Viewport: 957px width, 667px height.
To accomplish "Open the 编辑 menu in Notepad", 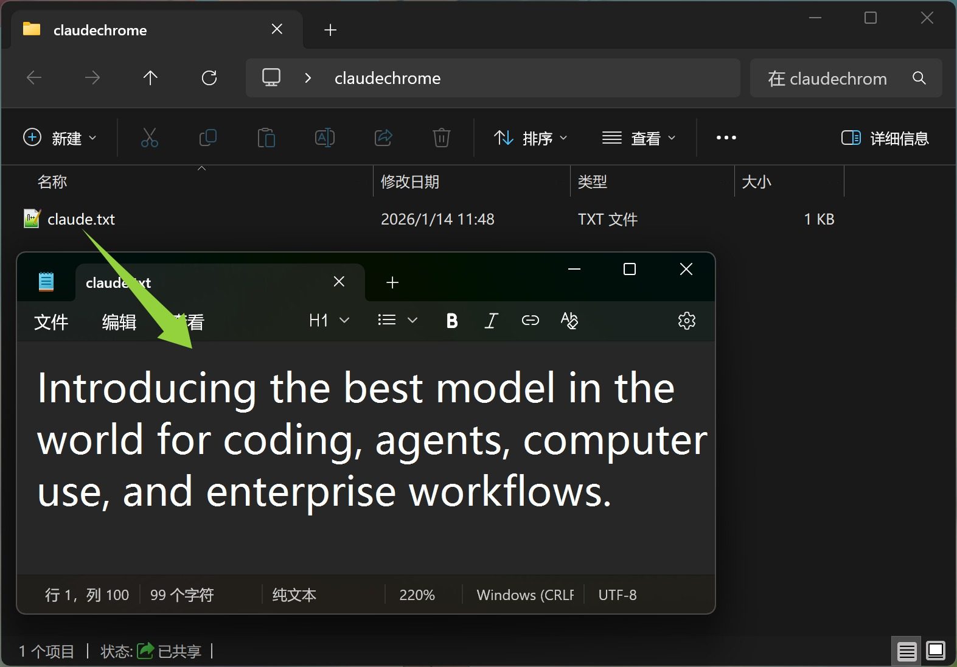I will tap(119, 322).
